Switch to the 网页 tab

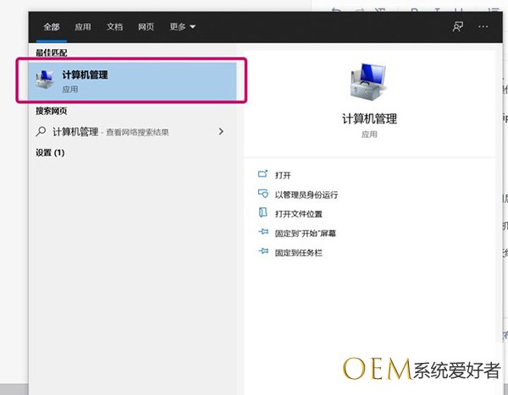click(x=146, y=26)
